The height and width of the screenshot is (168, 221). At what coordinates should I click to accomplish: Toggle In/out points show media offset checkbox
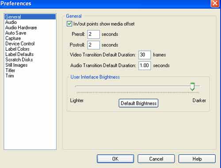[69, 24]
